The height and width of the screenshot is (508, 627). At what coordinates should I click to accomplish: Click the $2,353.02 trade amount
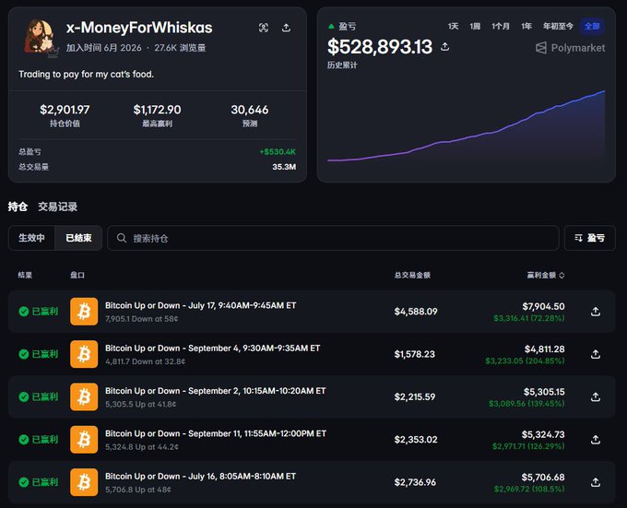point(416,440)
